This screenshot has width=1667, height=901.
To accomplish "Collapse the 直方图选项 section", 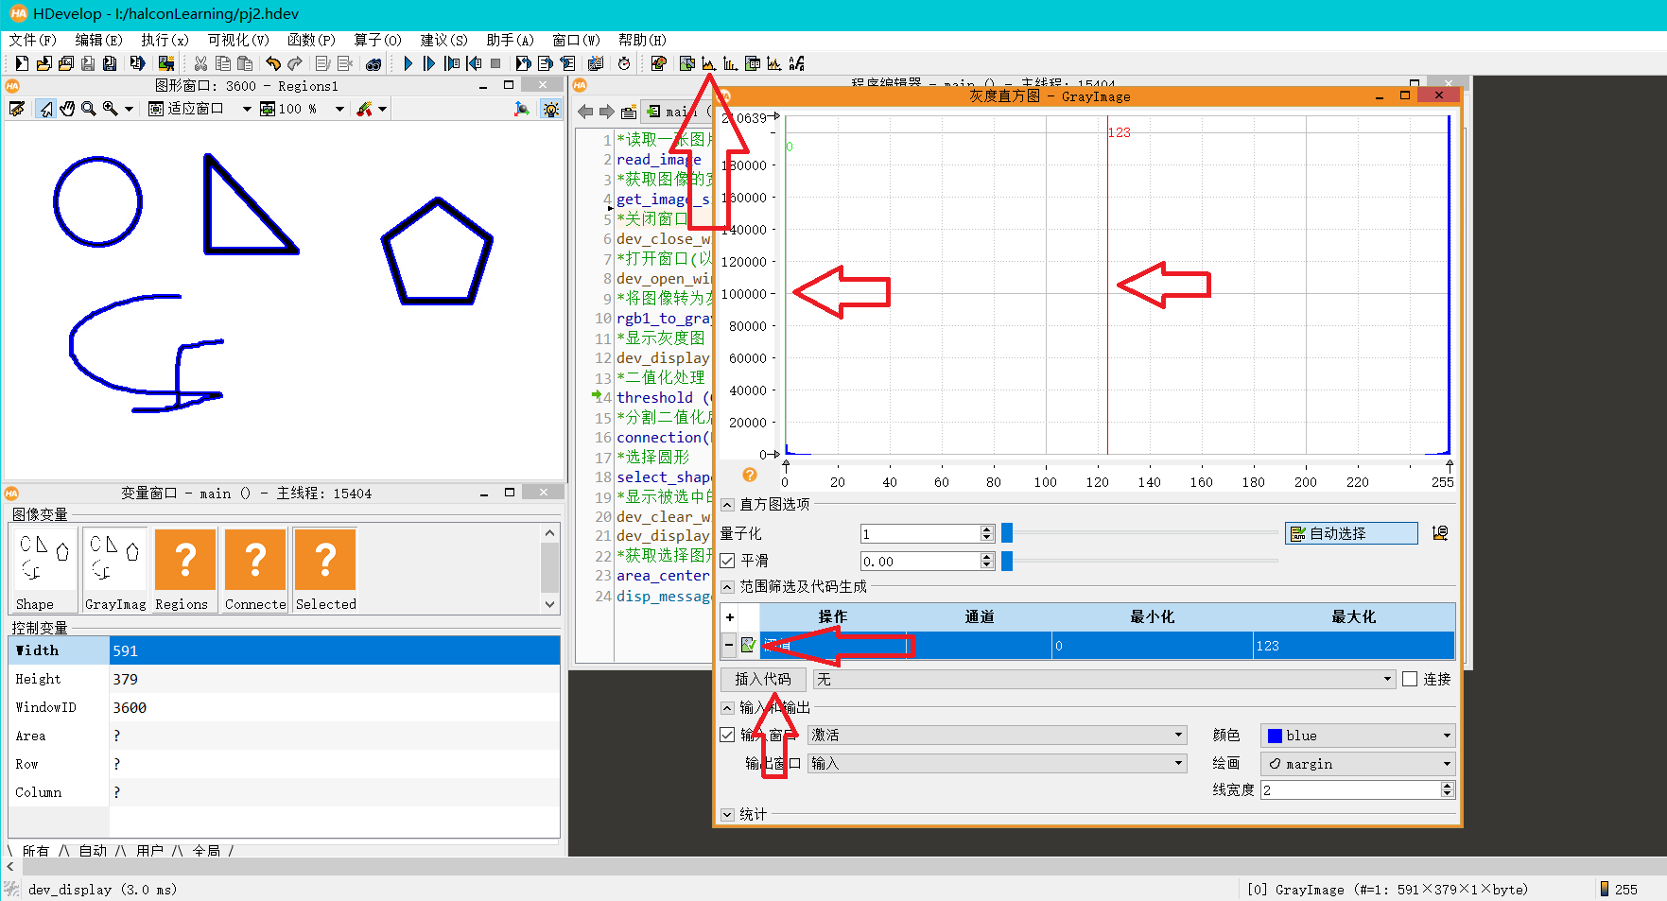I will point(727,505).
